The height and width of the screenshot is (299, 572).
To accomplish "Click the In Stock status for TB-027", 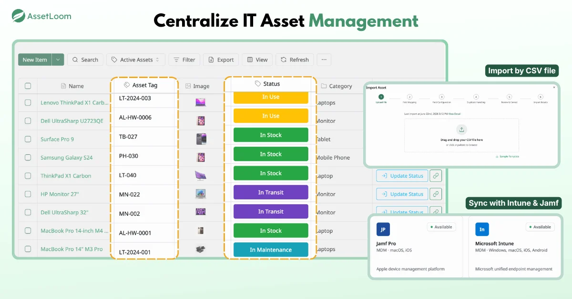I will click(x=271, y=135).
